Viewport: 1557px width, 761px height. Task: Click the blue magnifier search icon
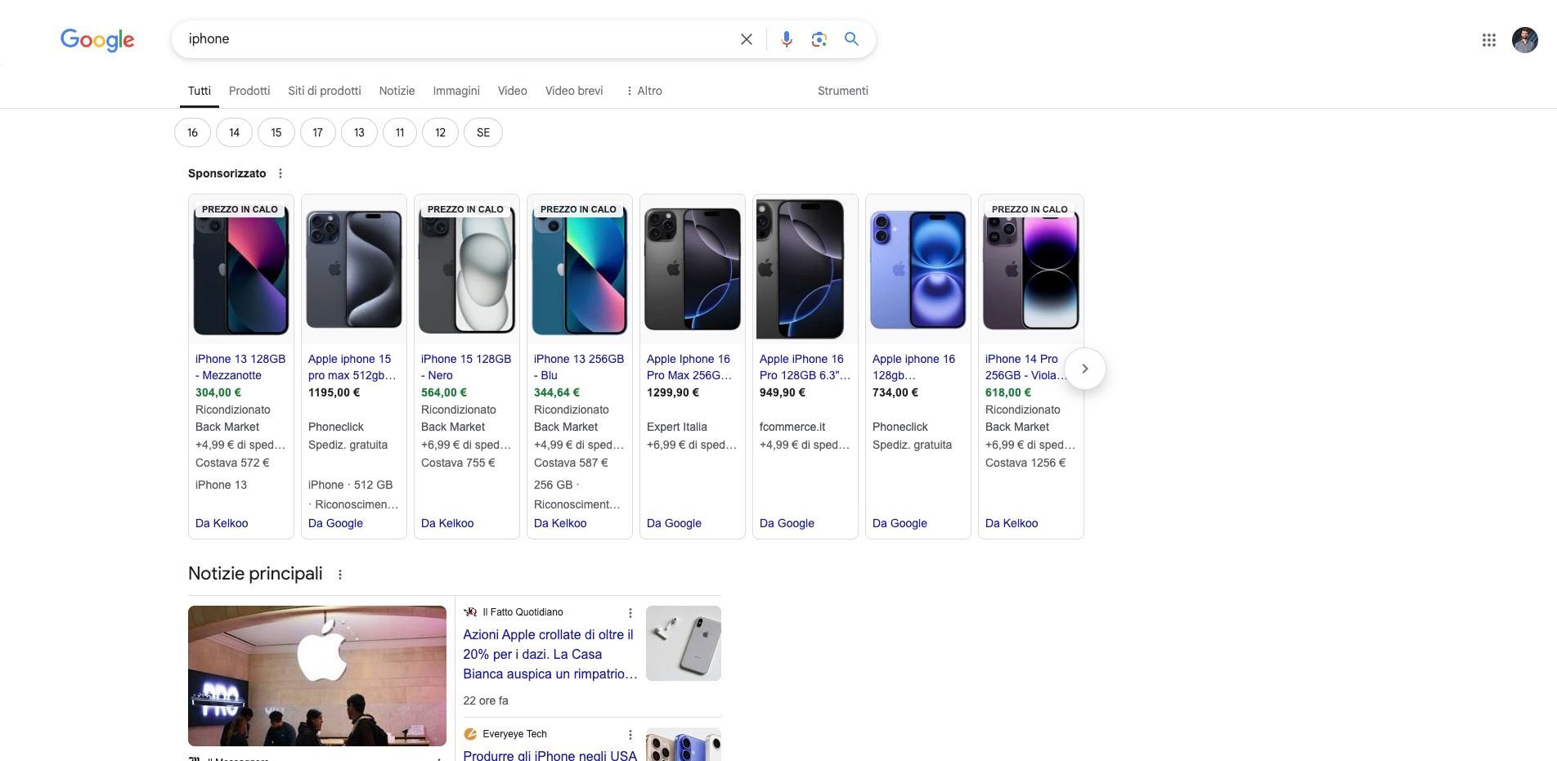[x=851, y=39]
